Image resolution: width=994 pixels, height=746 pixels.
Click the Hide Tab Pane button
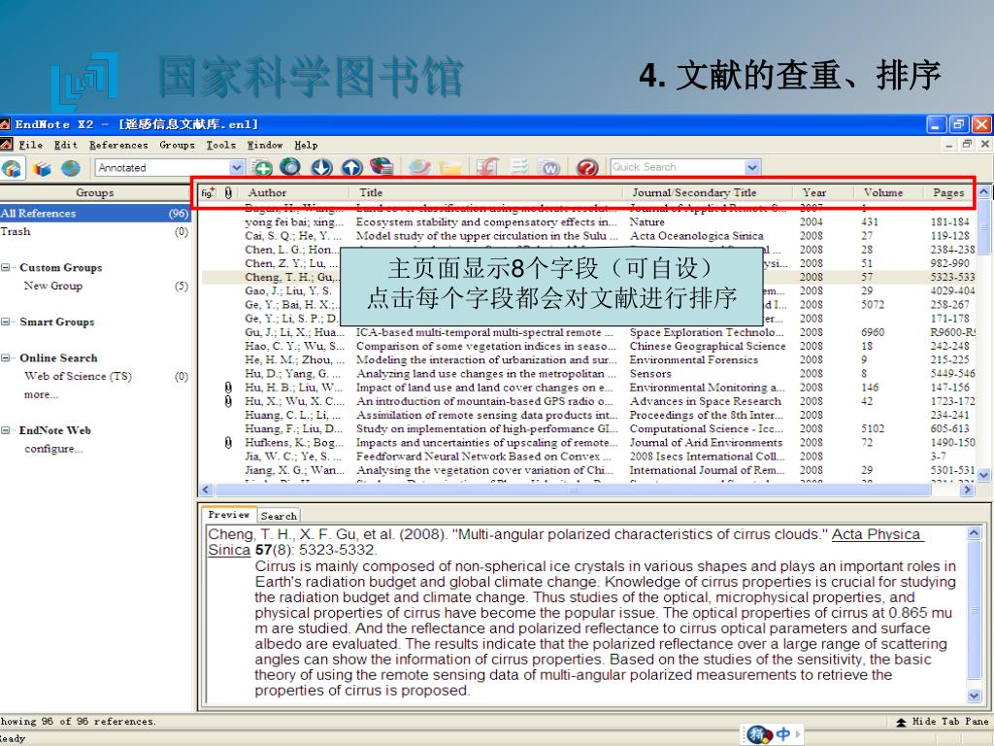tap(942, 722)
